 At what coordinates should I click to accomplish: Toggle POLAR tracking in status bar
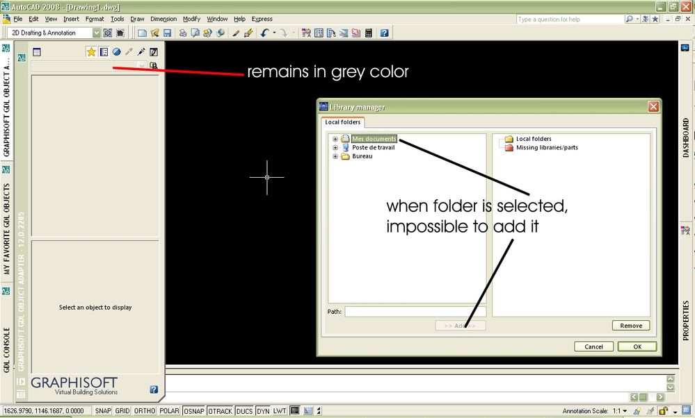click(x=169, y=411)
